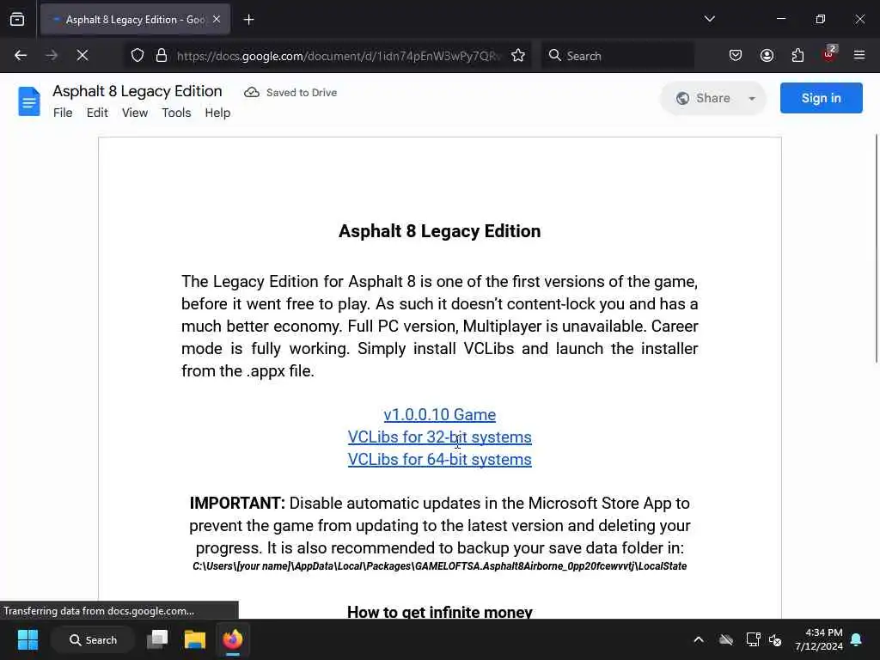Click the How to get infinite money heading
This screenshot has width=880, height=660.
(x=439, y=611)
